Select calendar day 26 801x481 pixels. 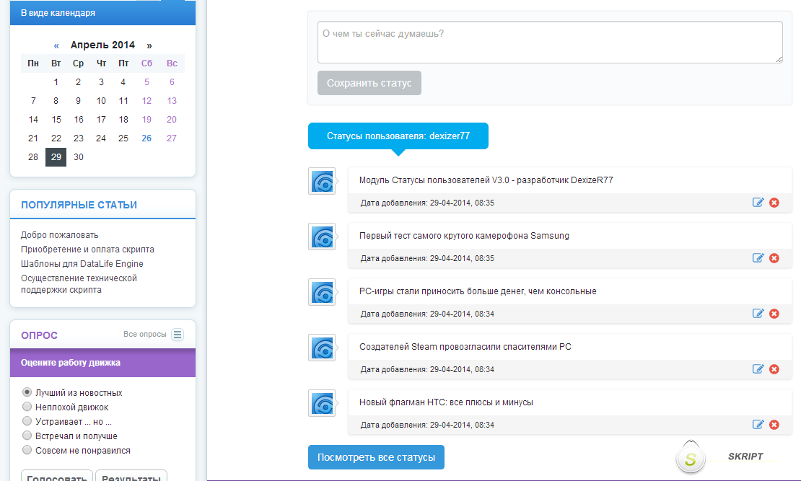click(x=146, y=138)
